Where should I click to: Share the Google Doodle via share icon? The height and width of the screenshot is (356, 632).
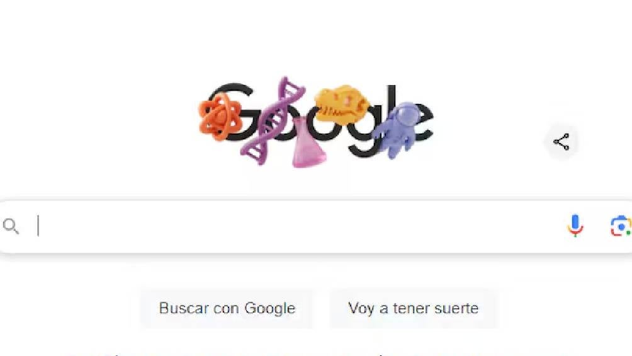(x=561, y=142)
